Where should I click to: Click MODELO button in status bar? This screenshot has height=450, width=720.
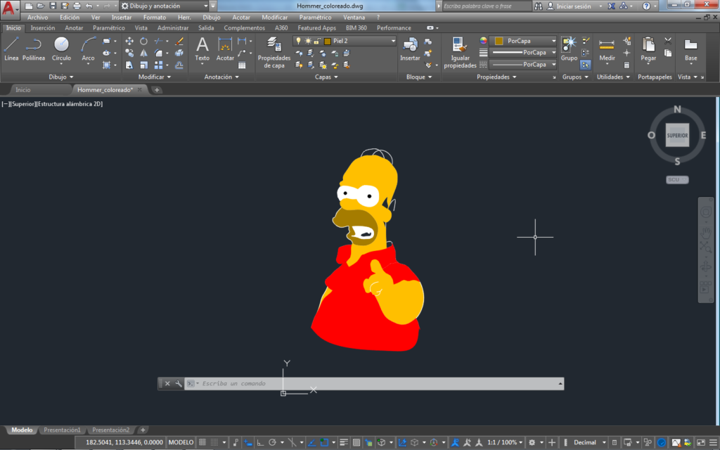coord(181,442)
